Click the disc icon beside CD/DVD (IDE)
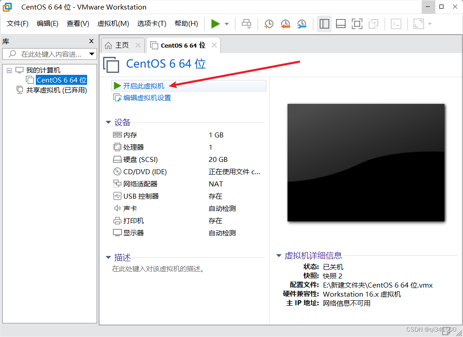Image resolution: width=463 pixels, height=337 pixels. 117,171
